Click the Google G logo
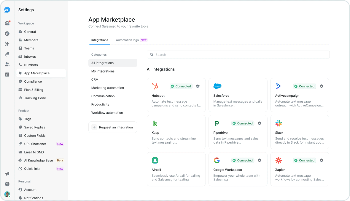350x201 pixels. point(217,160)
